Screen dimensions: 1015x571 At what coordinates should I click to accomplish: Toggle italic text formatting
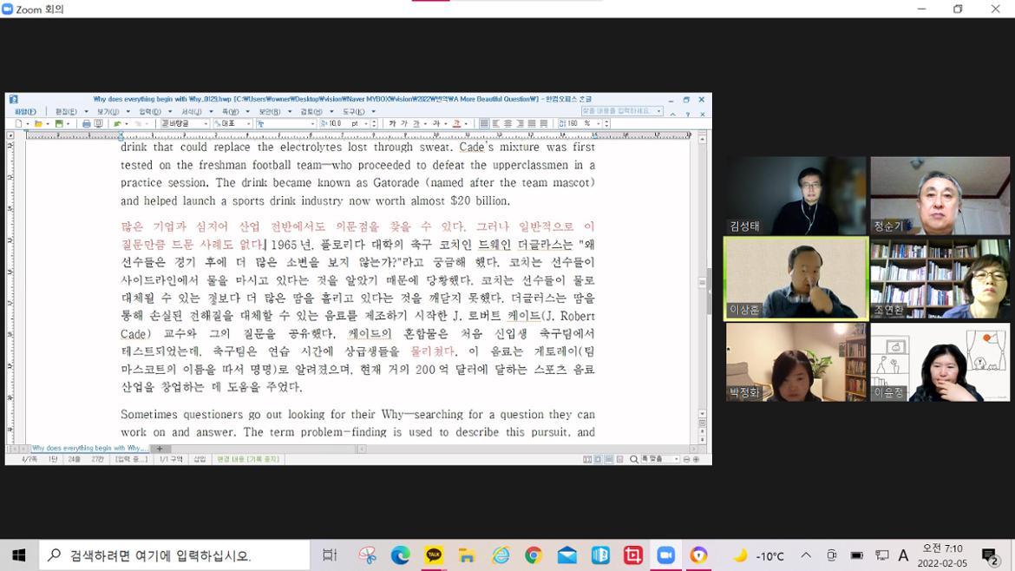404,124
